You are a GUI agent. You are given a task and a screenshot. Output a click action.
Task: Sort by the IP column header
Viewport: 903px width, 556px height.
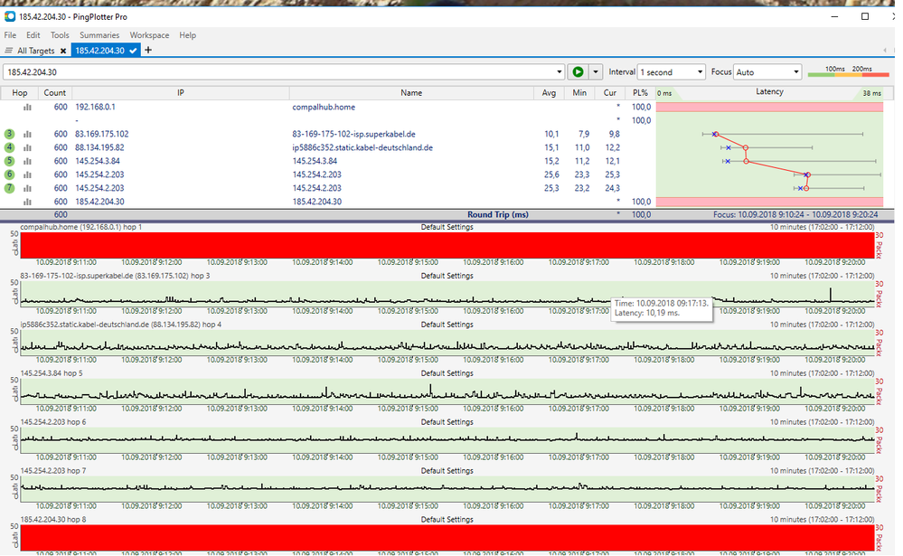[x=180, y=93]
